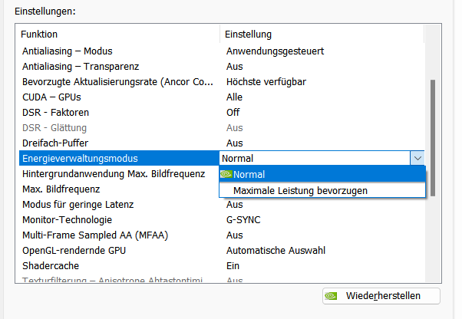462x319 pixels.
Task: Open Monitor-Technologie G-SYNC value
Action: tap(243, 220)
